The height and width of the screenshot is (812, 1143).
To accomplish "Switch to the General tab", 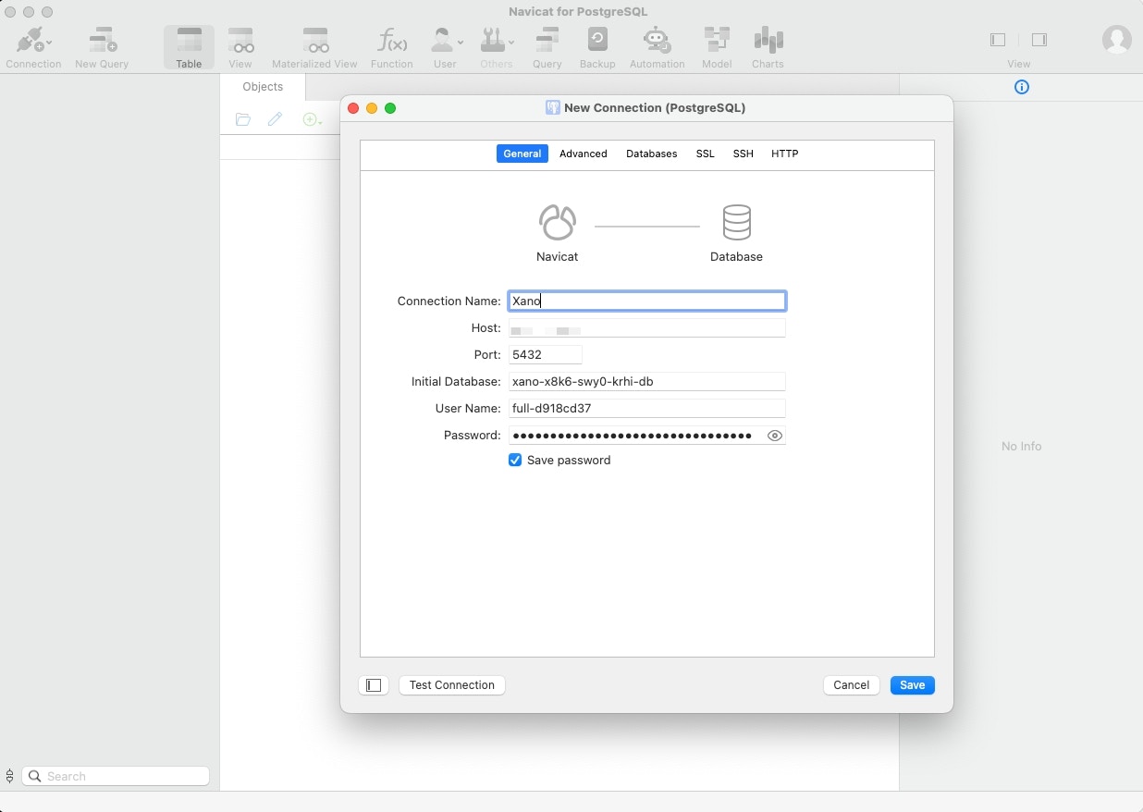I will click(x=522, y=154).
